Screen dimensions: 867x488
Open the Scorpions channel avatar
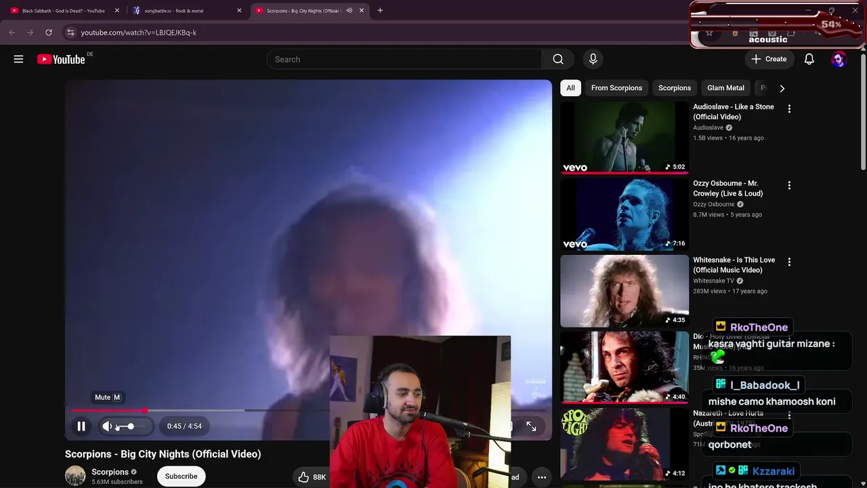[75, 476]
